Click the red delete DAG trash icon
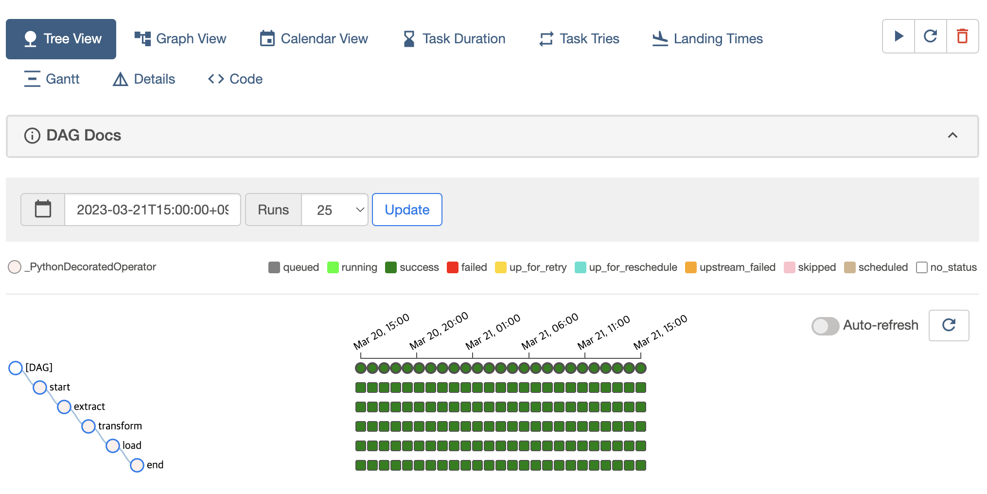This screenshot has height=494, width=987. pyautogui.click(x=962, y=36)
